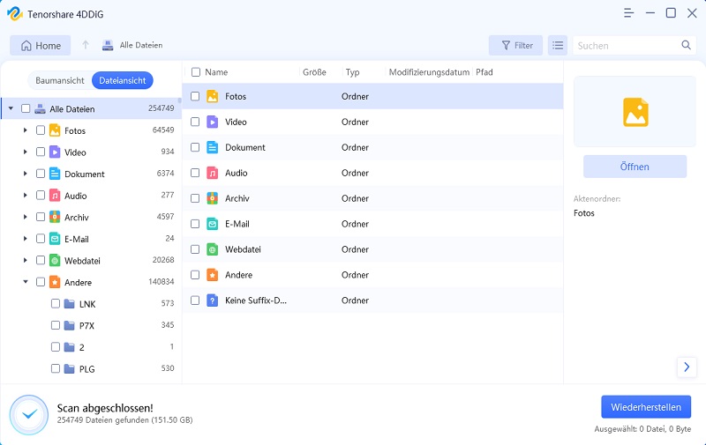Click the up-arrow navigation icon
The image size is (706, 445).
coord(86,45)
